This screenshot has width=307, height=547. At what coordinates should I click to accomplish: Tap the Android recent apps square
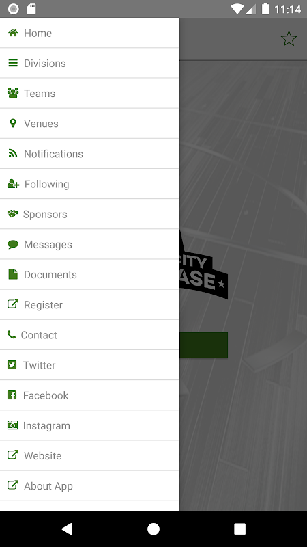[x=239, y=529]
